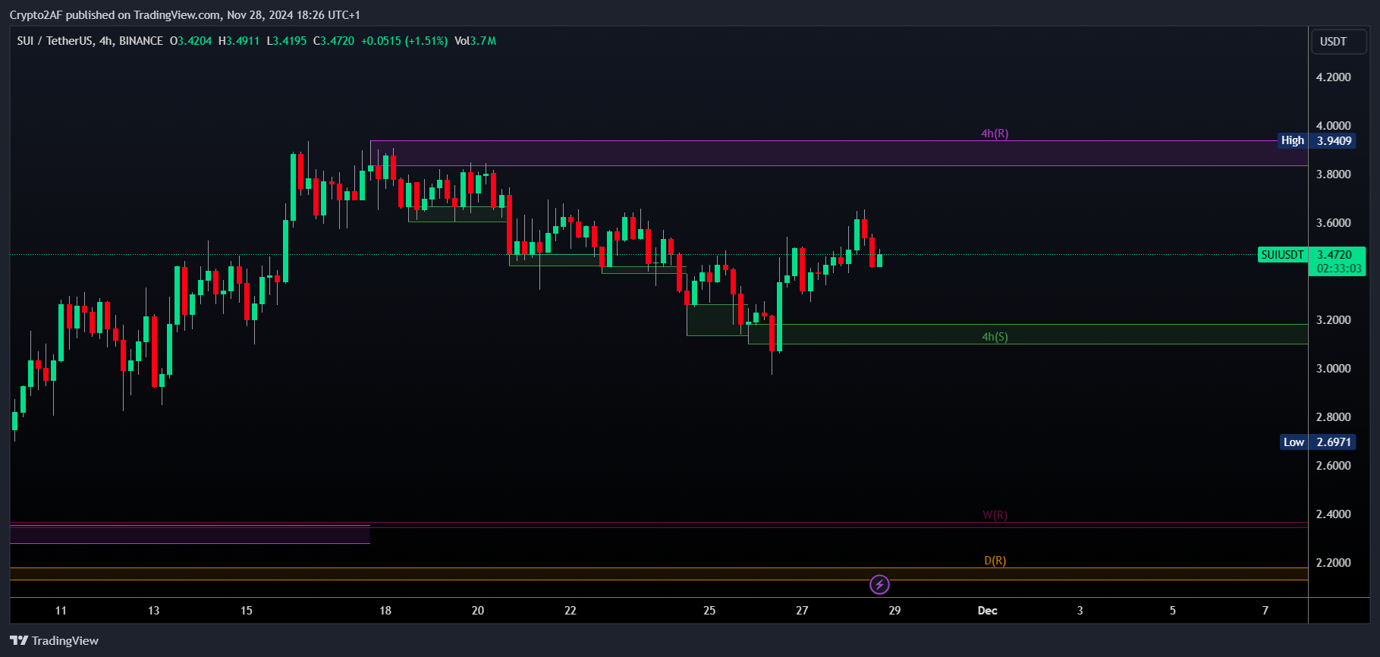1380x657 pixels.
Task: Click the 18 date on time axis
Action: point(385,611)
